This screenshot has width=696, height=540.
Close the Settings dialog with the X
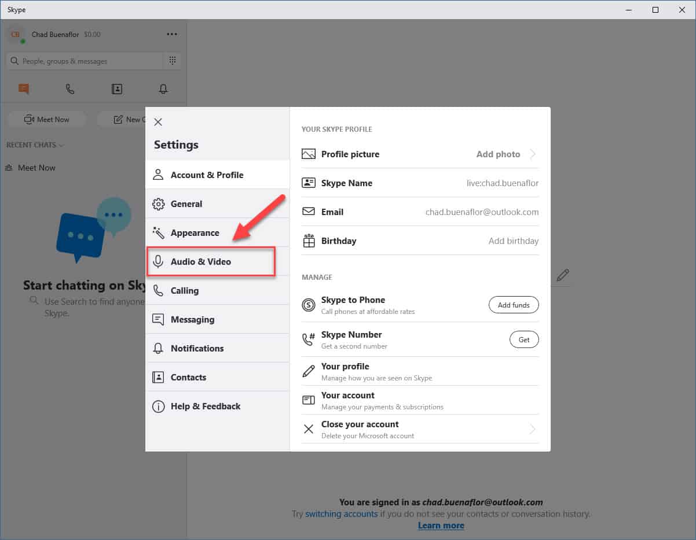pyautogui.click(x=158, y=122)
